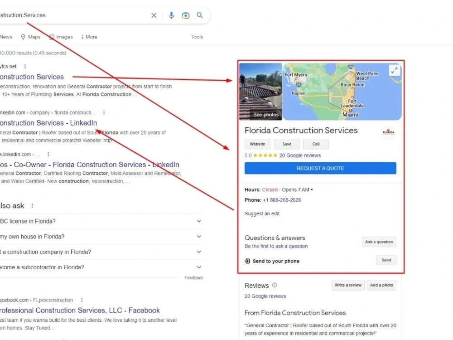Expand the map with the fullscreen icon

coord(395,70)
